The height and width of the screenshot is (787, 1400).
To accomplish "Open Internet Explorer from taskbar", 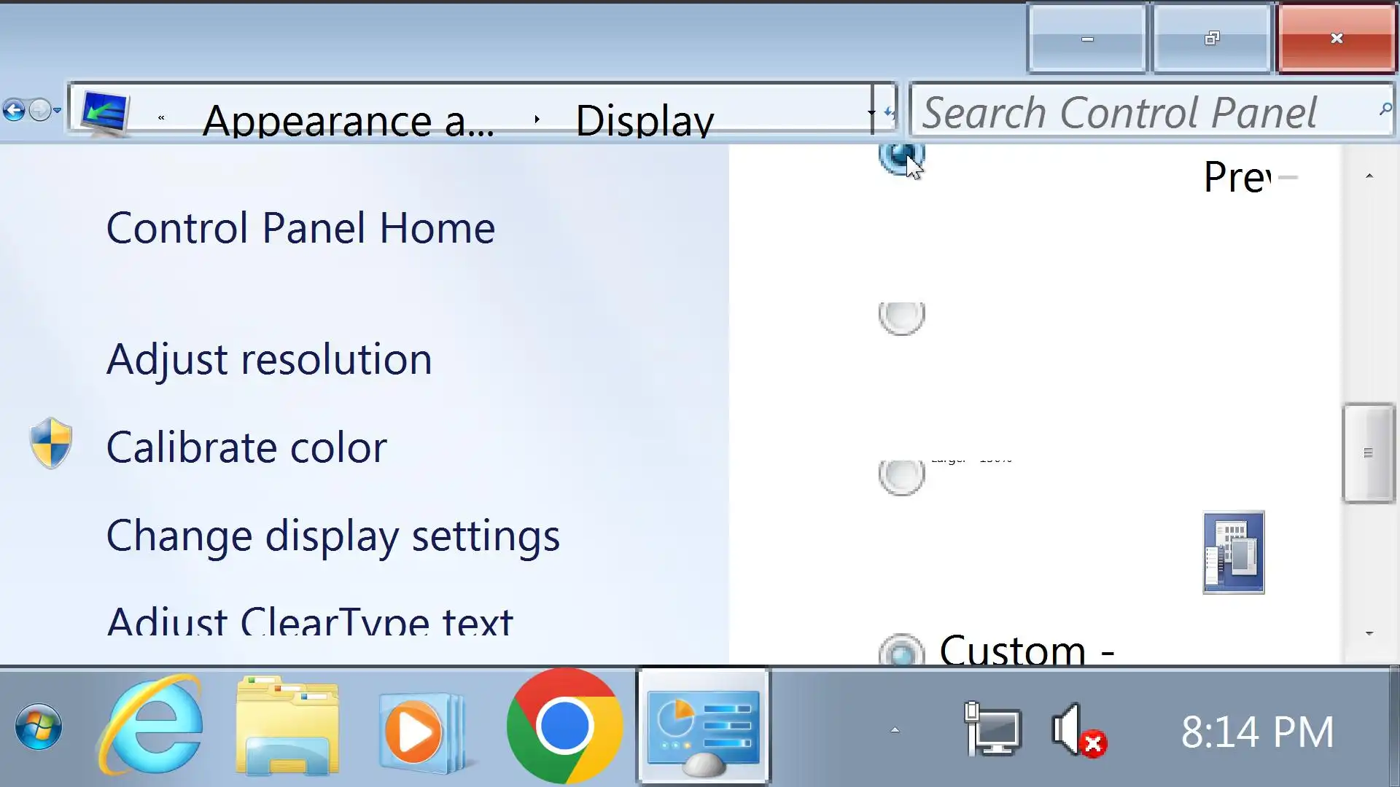I will tap(151, 727).
